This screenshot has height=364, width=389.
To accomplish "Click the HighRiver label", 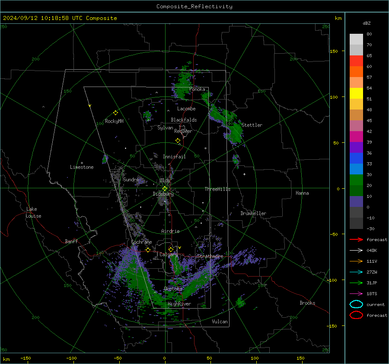I will click(179, 304).
